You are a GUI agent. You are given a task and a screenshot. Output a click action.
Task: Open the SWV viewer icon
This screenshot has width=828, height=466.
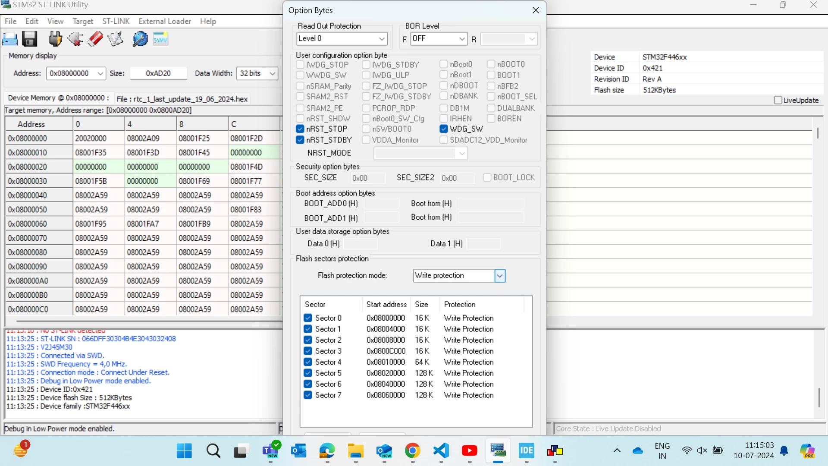point(160,39)
